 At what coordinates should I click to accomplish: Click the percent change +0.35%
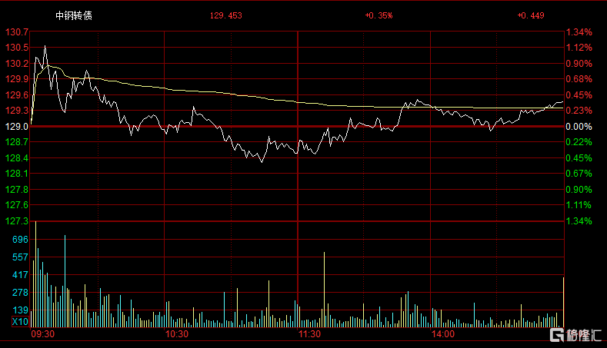(379, 15)
